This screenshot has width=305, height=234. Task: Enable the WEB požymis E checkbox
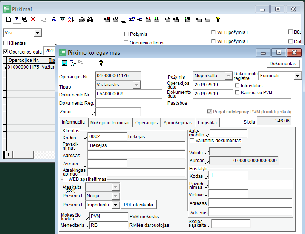213,32
